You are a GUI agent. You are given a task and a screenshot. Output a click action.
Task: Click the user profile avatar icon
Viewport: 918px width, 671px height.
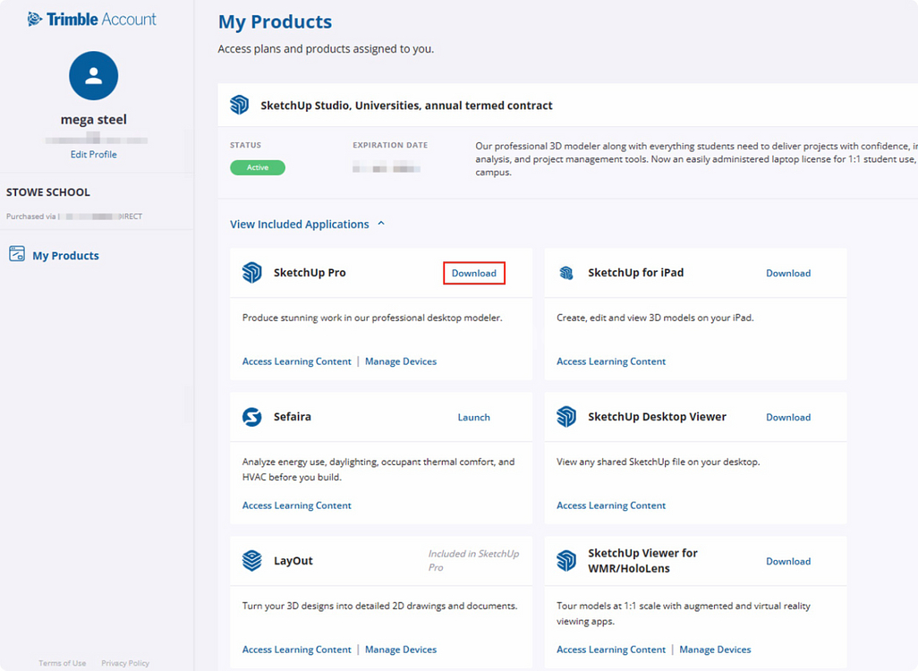click(x=94, y=76)
